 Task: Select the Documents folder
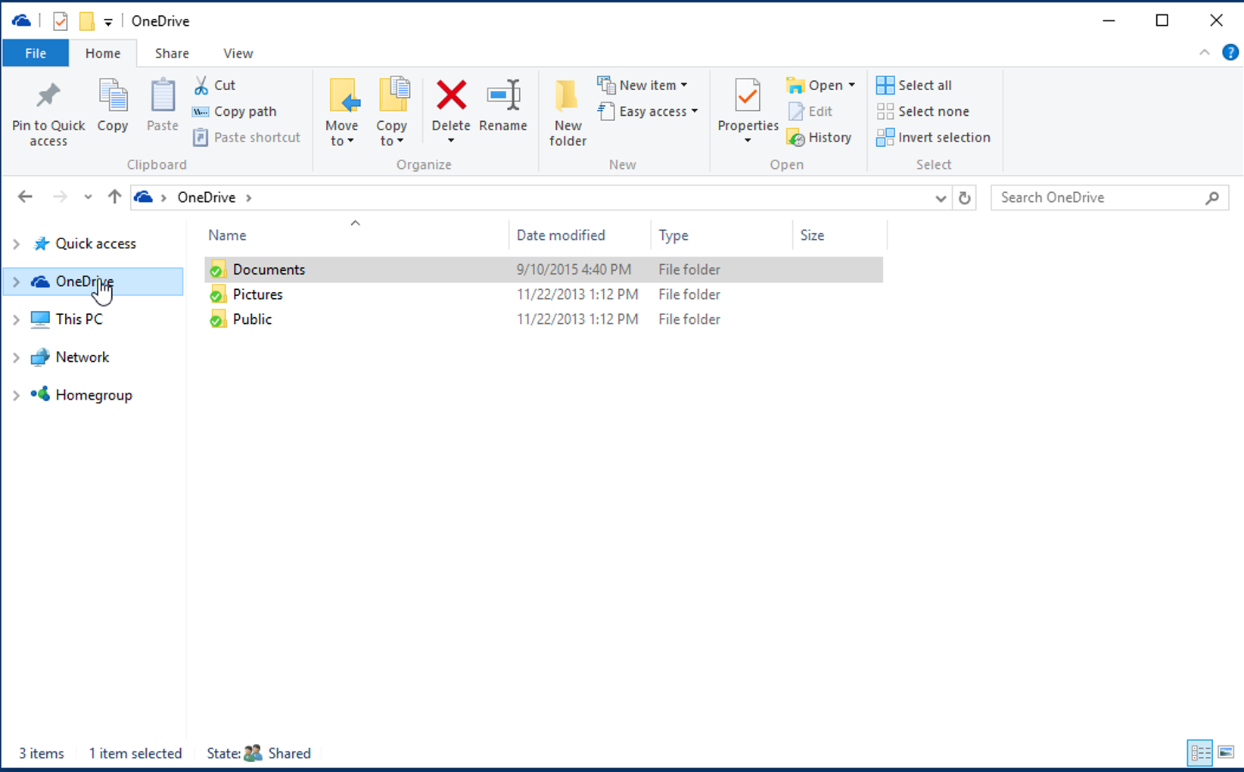[x=543, y=269]
